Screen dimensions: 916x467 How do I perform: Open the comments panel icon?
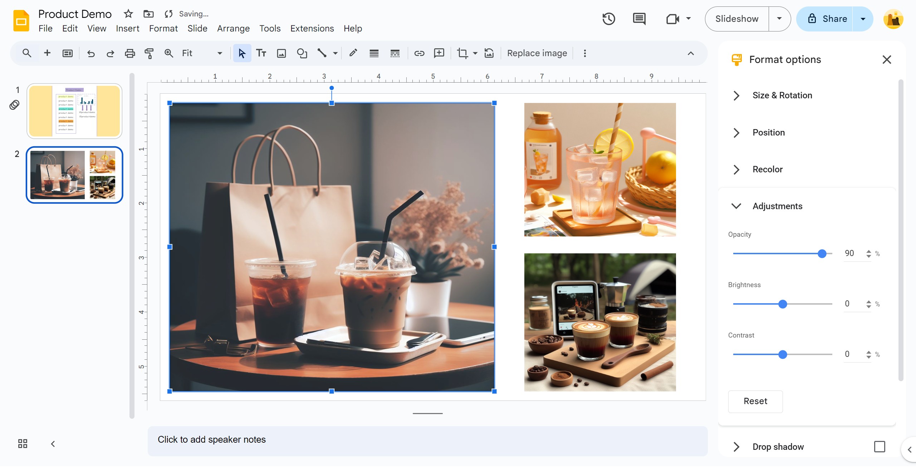639,19
